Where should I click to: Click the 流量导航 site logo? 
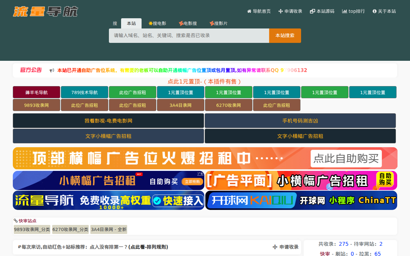[x=45, y=11]
